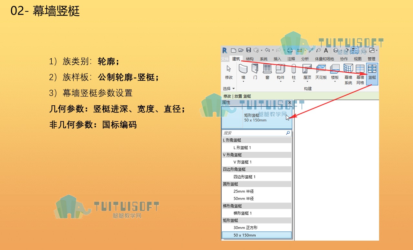Image resolution: width=413 pixels, height=250 pixels.
Task: Click the Save disk icon
Action: (x=249, y=50)
